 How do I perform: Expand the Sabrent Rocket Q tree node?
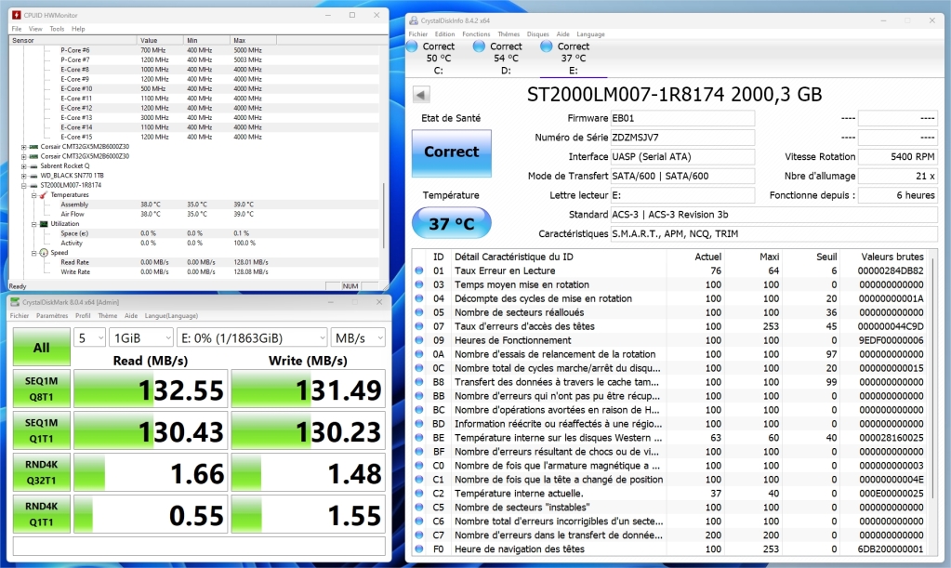tap(23, 166)
